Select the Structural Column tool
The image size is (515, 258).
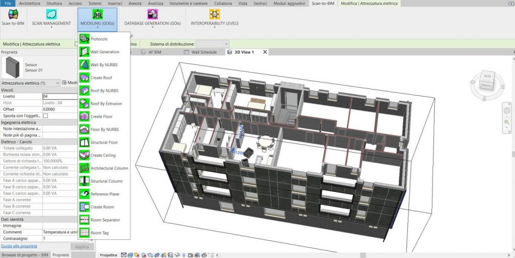tap(106, 181)
